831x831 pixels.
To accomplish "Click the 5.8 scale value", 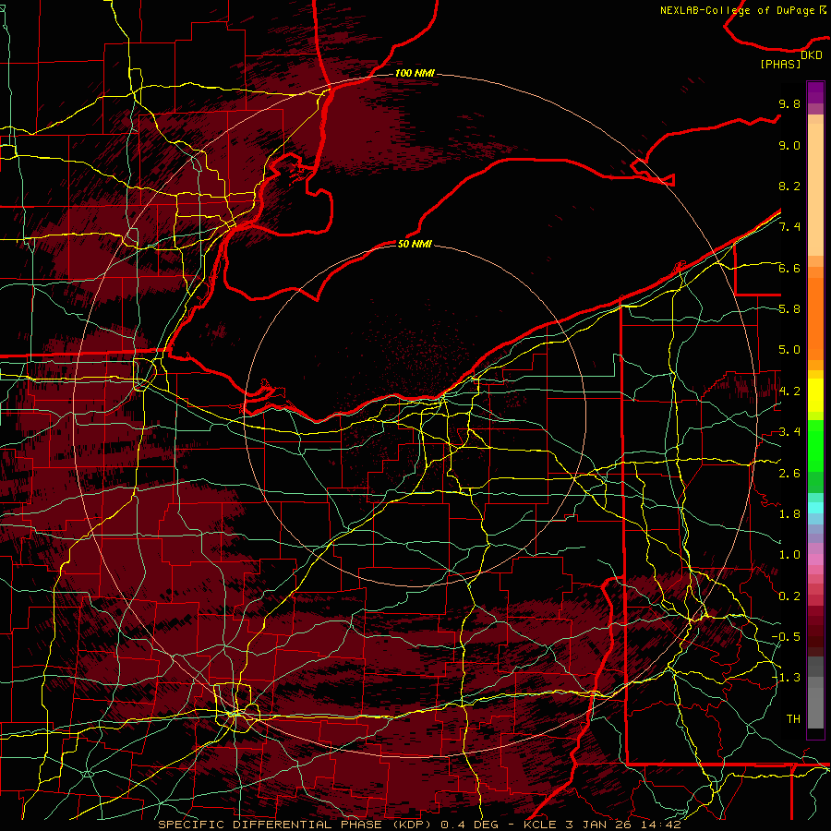I will 789,309.
